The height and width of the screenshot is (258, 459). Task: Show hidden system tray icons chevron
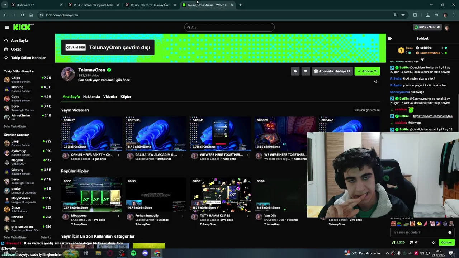tap(387, 253)
